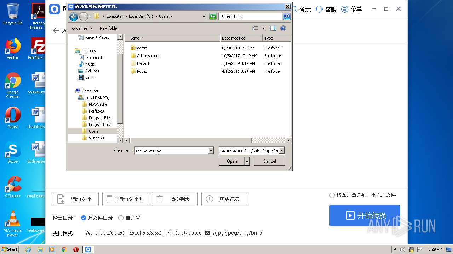The height and width of the screenshot is (254, 453).
Task: Toggle 将图片合并到一个PDF文件 option
Action: click(x=332, y=195)
